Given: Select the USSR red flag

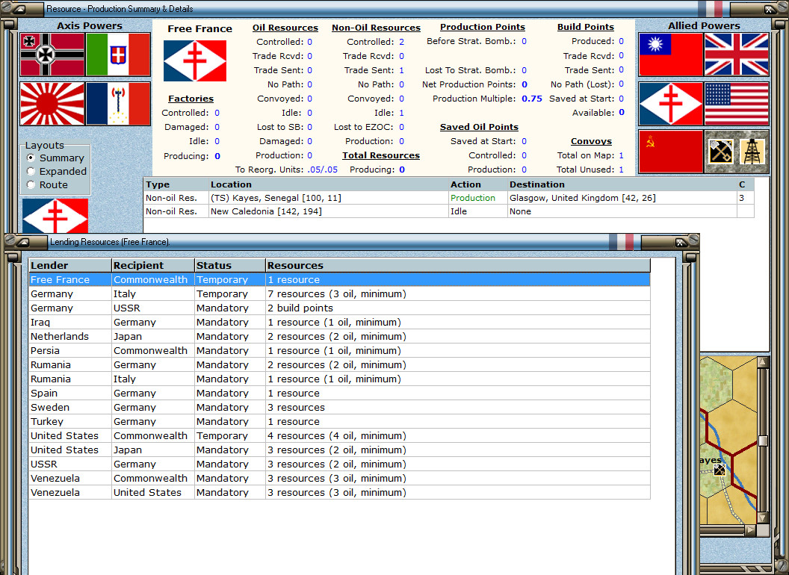Looking at the screenshot, I should [671, 152].
